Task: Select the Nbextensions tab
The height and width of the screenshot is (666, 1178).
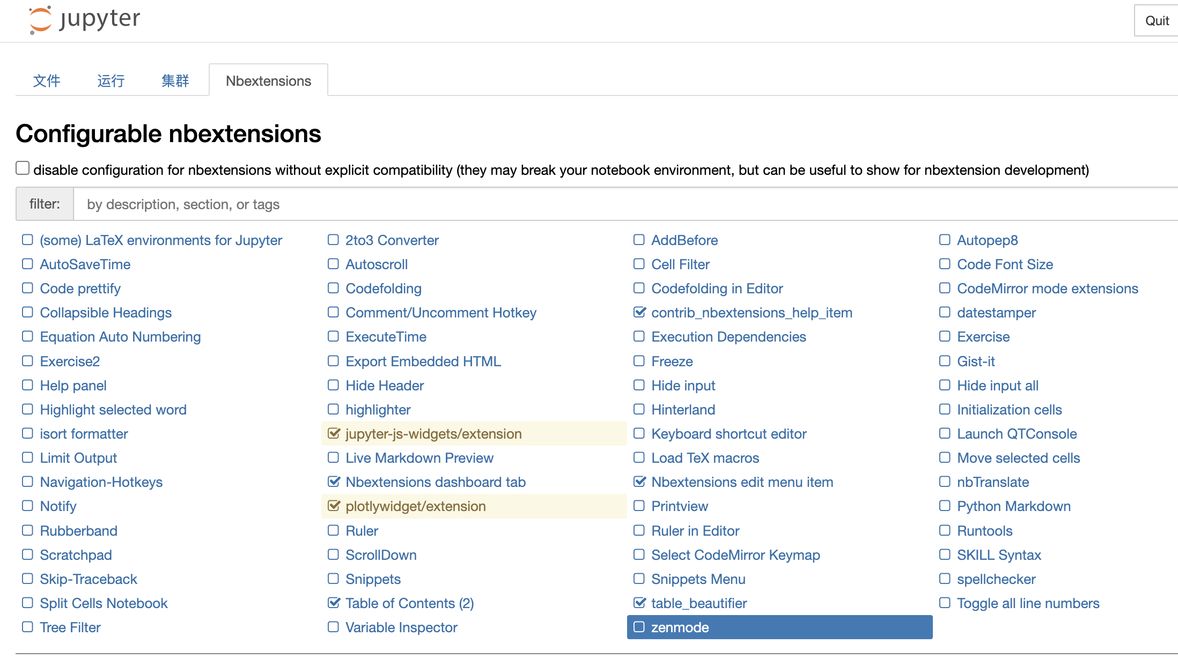Action: (268, 81)
